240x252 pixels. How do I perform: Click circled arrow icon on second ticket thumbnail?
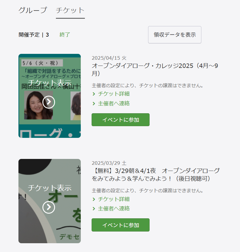[49, 207]
